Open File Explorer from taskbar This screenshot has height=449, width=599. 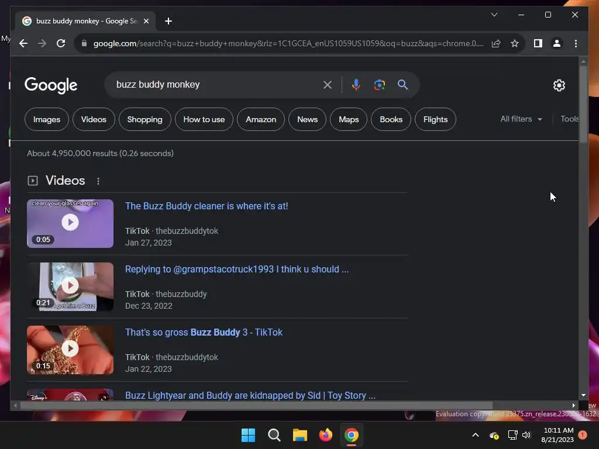(300, 435)
